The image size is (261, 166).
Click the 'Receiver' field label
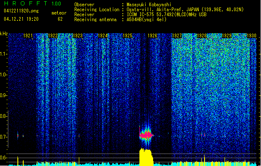84,15
